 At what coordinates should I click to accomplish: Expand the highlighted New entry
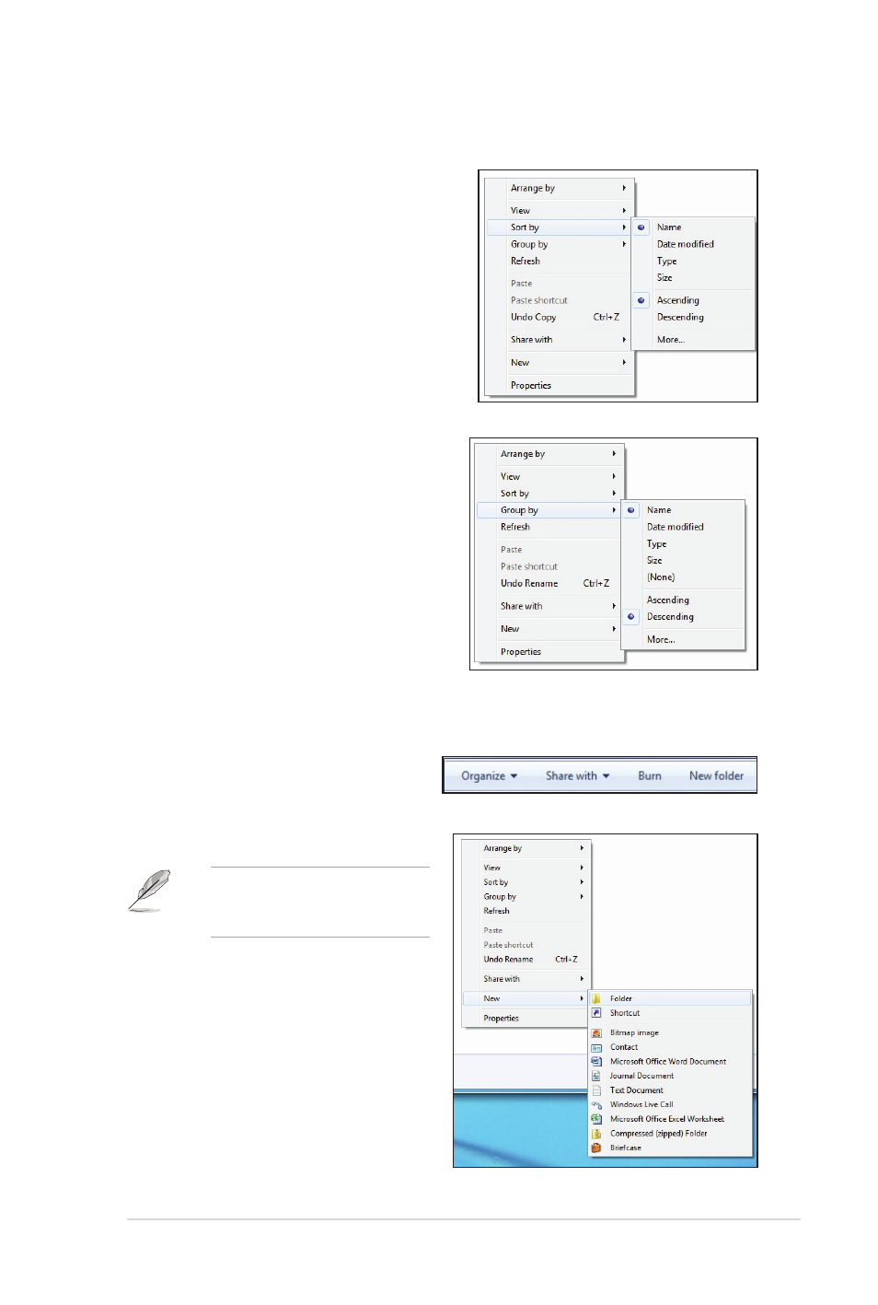click(x=526, y=998)
